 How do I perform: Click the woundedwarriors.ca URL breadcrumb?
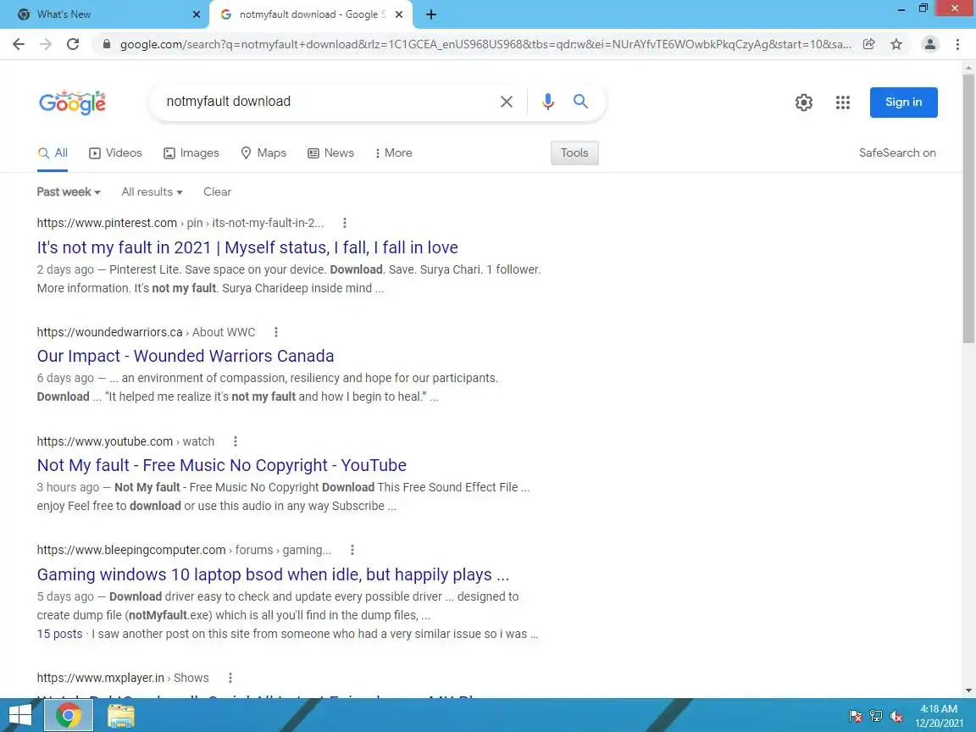click(x=146, y=332)
